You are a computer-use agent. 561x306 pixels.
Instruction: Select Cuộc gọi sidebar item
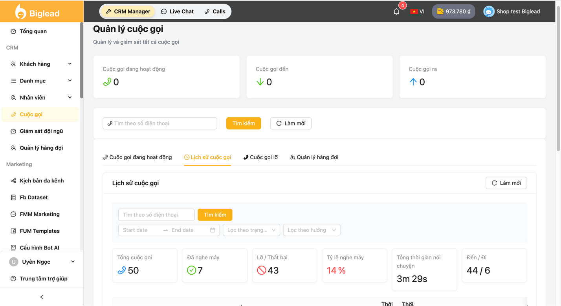pyautogui.click(x=40, y=114)
